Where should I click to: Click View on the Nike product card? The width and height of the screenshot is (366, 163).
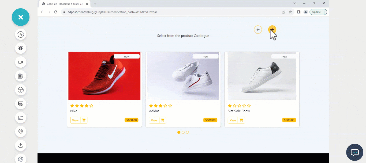pyautogui.click(x=75, y=120)
